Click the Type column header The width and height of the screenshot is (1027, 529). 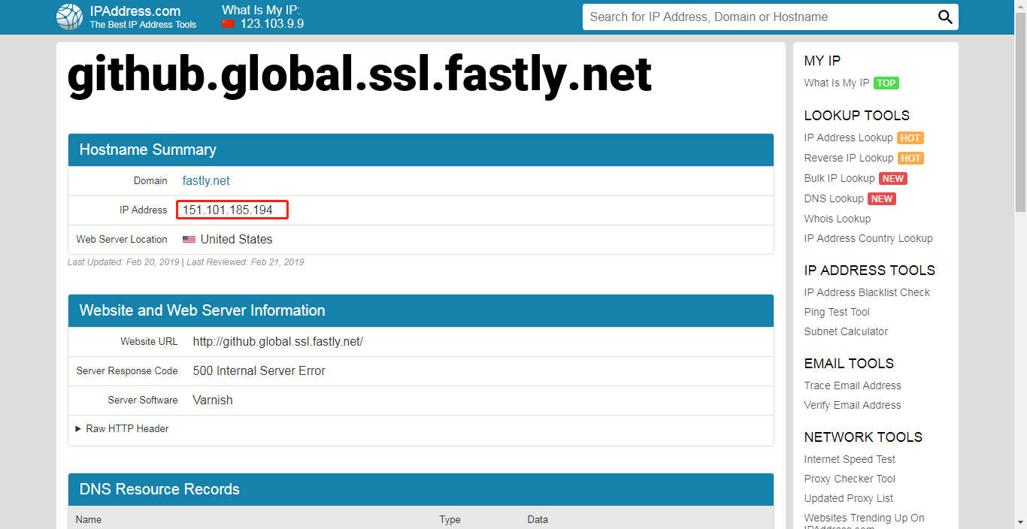point(450,520)
